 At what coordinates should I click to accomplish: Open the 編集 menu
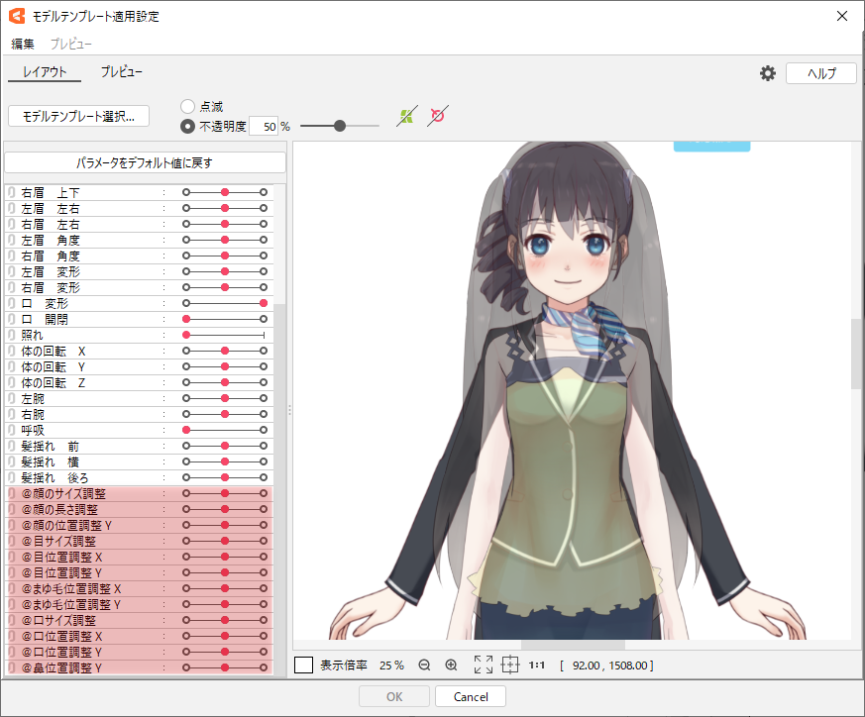point(23,45)
